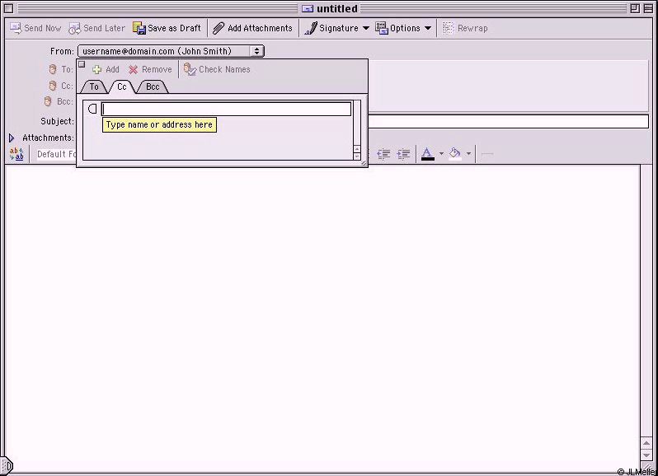Click the message icon beside untitled title
Viewport: 658px width, 476px height.
[308, 8]
